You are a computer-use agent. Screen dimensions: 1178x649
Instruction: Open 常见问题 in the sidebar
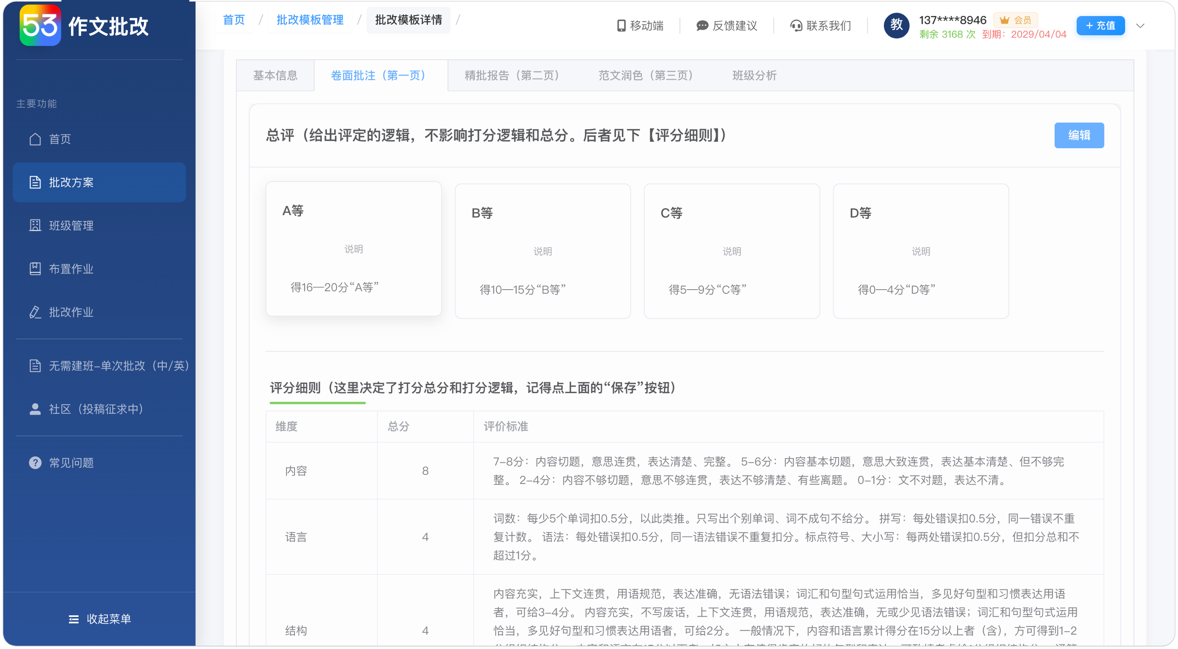[99, 463]
